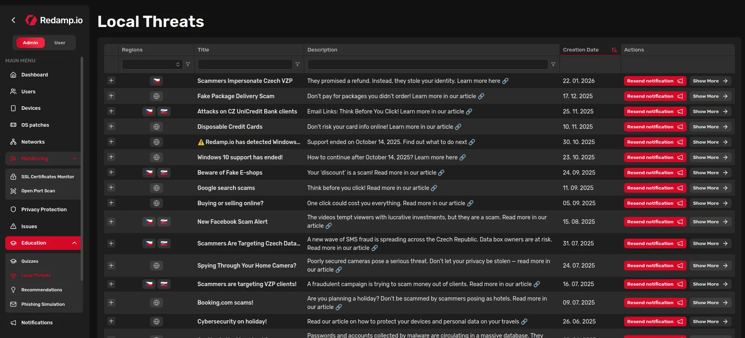
Task: Click the back arrow beside Redamp.io logo
Action: point(13,20)
